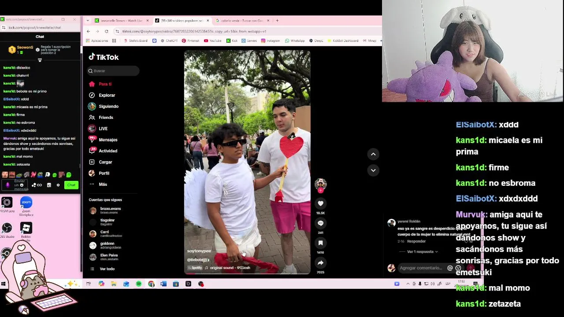Click Responder on yeremi Roldán's comment
564x317 pixels.
(416, 241)
